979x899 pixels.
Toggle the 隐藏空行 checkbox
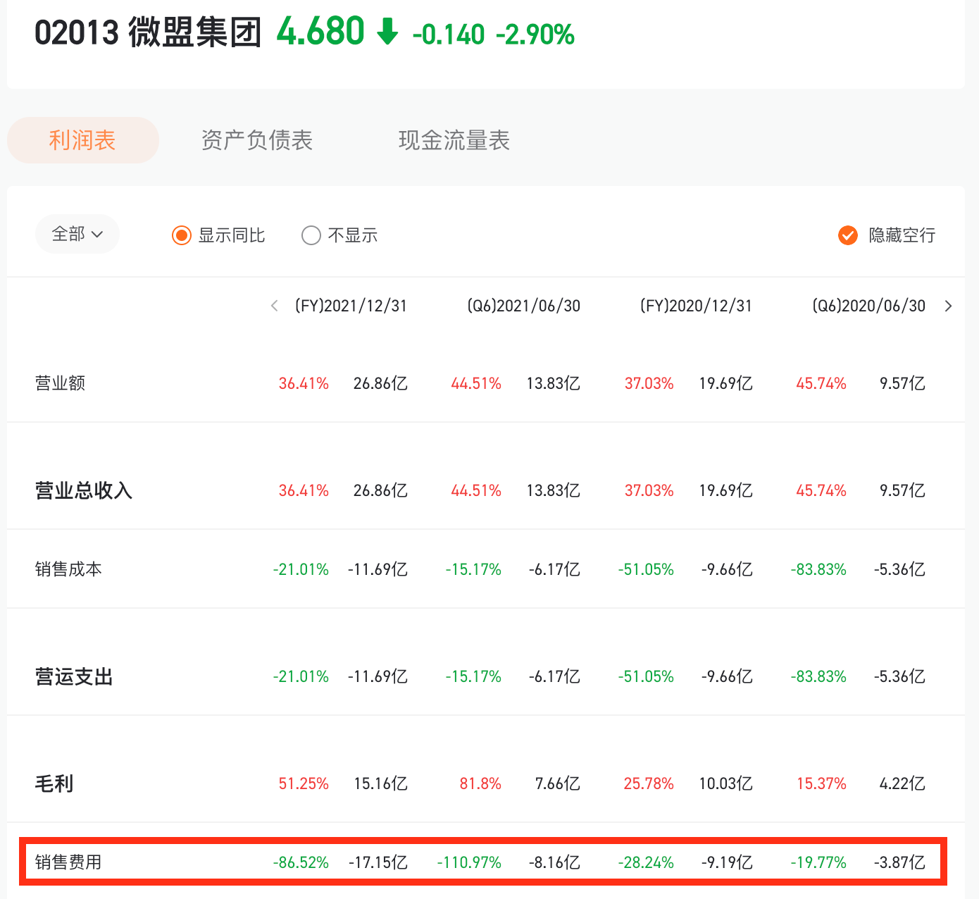tap(848, 235)
